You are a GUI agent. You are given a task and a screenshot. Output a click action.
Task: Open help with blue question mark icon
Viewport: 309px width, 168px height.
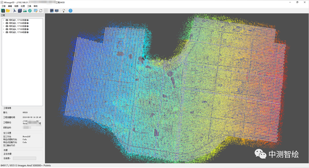click(70, 11)
